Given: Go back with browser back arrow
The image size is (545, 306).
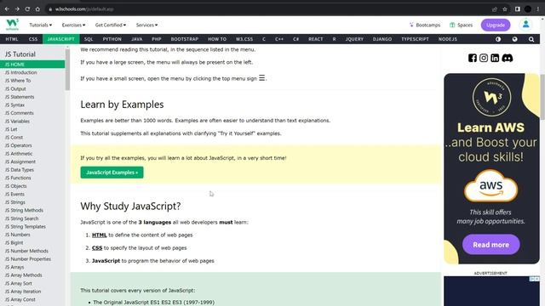Looking at the screenshot, I should click(x=7, y=9).
